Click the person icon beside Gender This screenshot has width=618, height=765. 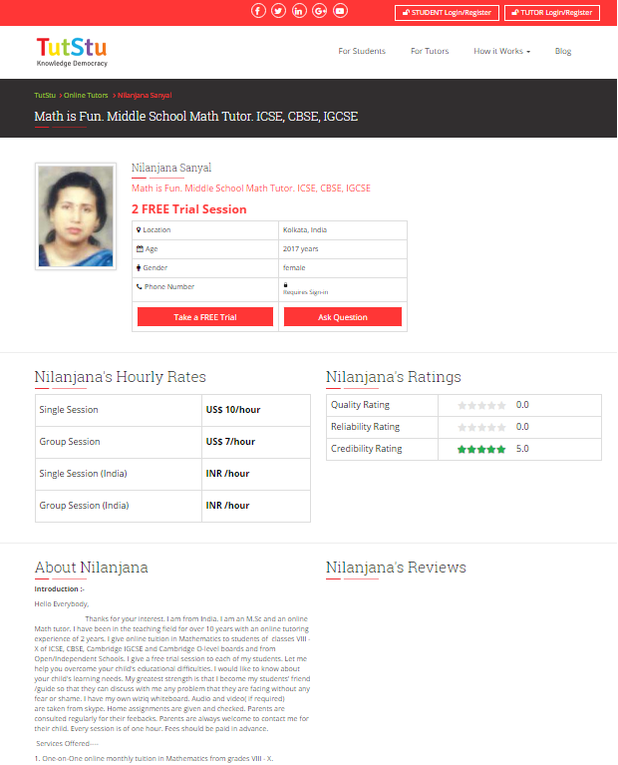tap(139, 268)
